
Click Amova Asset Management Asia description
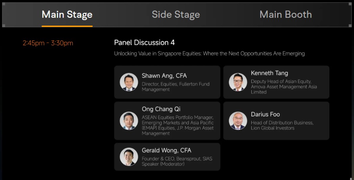(284, 86)
